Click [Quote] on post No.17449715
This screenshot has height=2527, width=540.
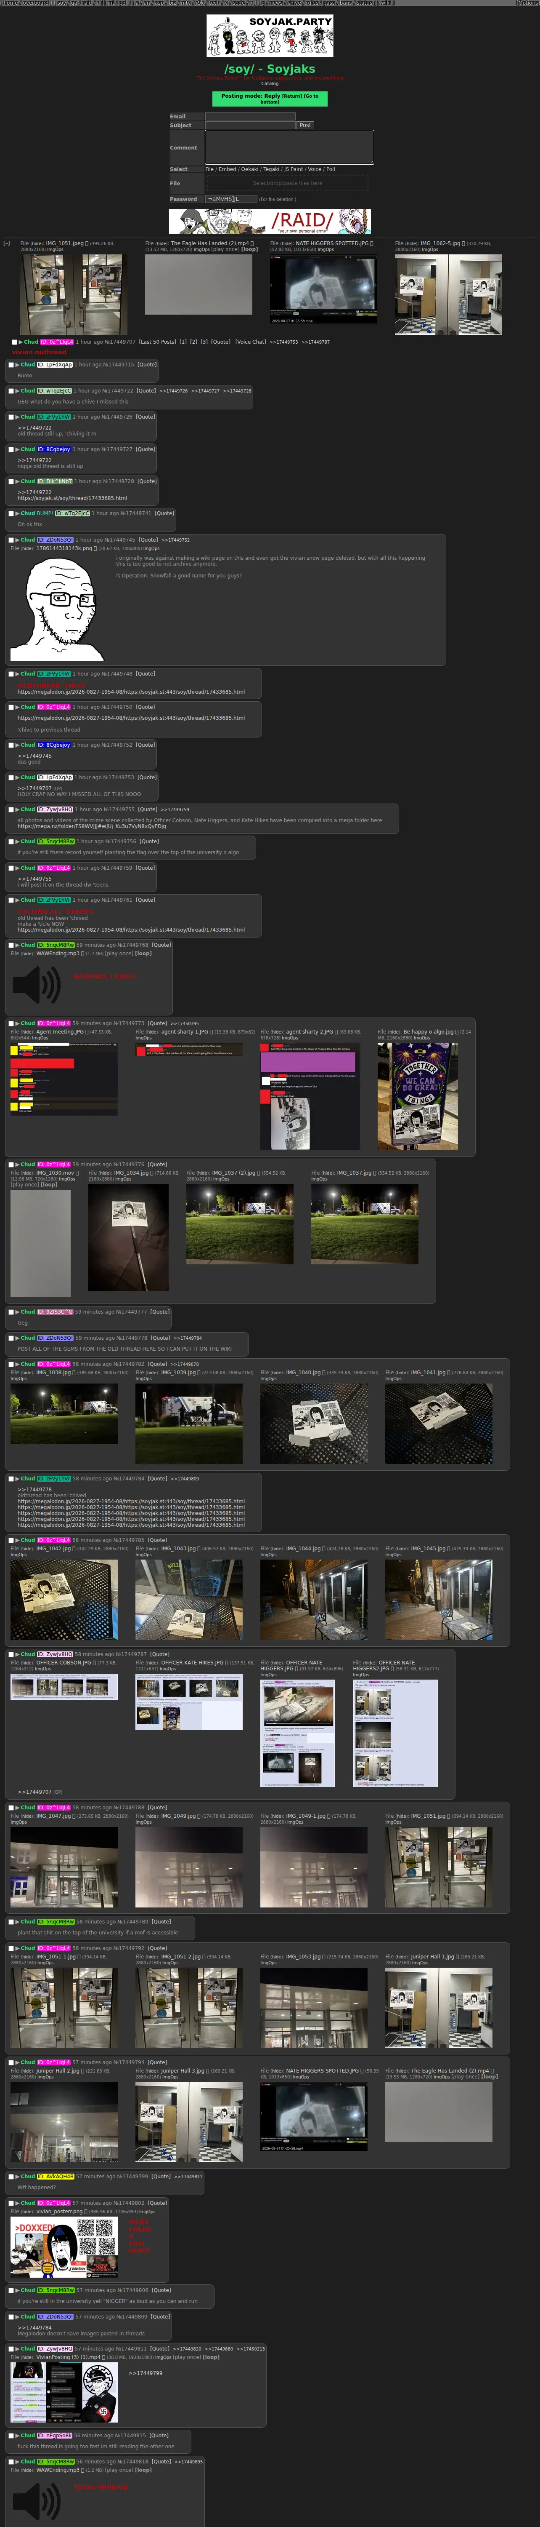(x=147, y=365)
